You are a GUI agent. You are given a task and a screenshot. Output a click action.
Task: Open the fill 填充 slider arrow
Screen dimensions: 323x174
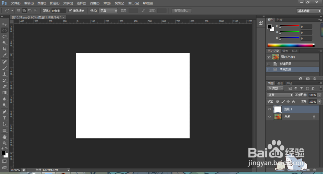pos(319,101)
